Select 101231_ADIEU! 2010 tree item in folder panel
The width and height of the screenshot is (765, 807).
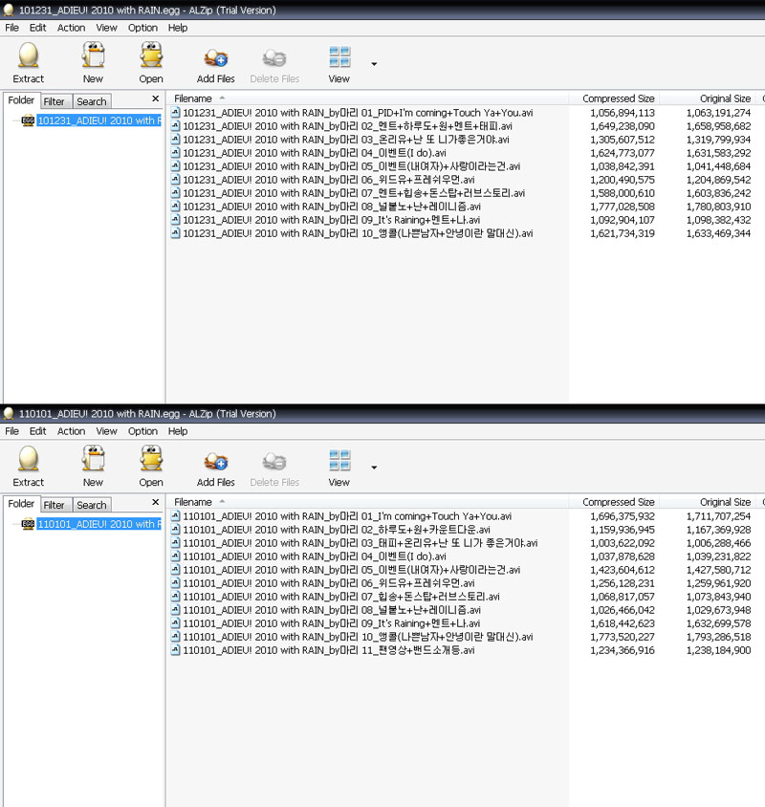point(98,120)
